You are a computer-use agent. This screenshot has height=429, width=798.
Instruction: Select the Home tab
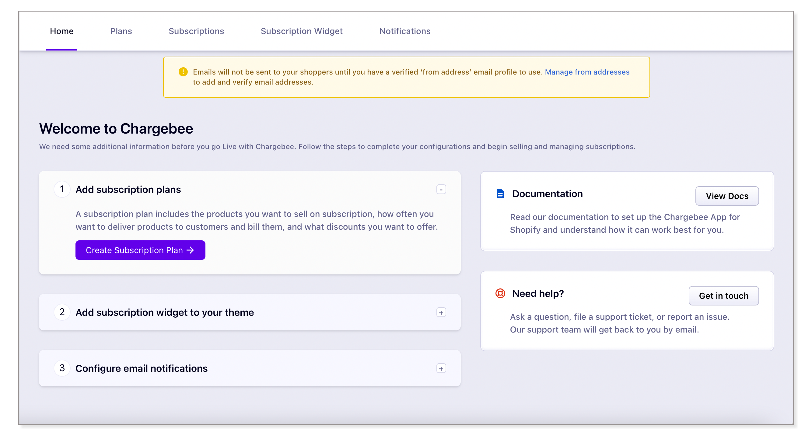coord(62,31)
